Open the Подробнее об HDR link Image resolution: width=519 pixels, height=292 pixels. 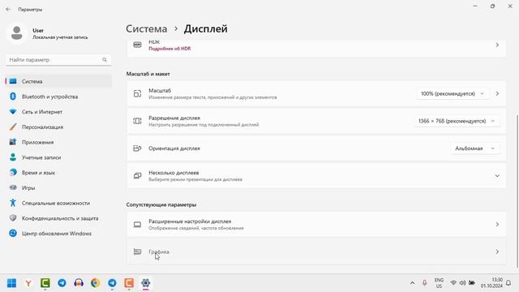[x=169, y=49]
